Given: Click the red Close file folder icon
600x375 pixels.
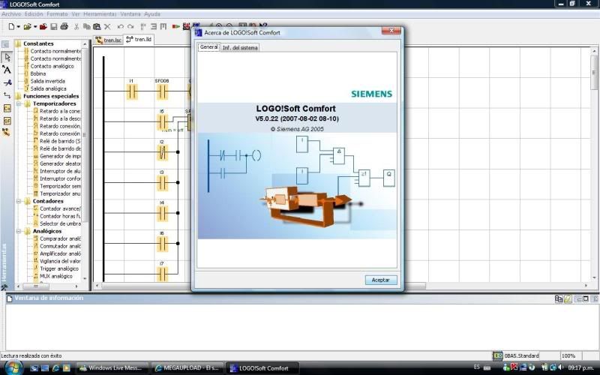Looking at the screenshot, I should click(x=43, y=26).
